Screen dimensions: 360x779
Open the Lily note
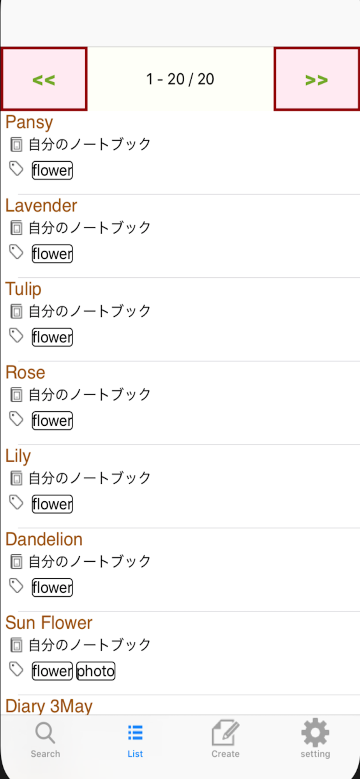point(18,456)
